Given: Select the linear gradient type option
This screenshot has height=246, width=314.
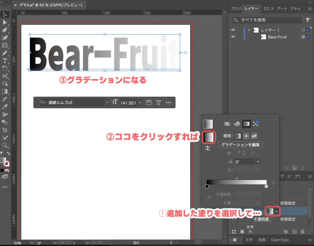Looking at the screenshot, I should 238,136.
